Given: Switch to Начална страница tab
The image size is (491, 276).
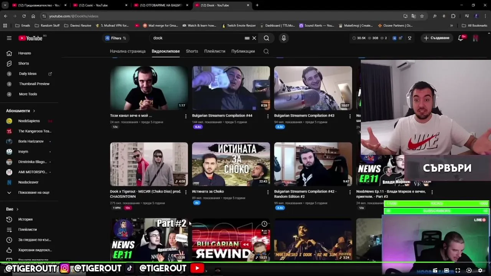Looking at the screenshot, I should (x=128, y=51).
